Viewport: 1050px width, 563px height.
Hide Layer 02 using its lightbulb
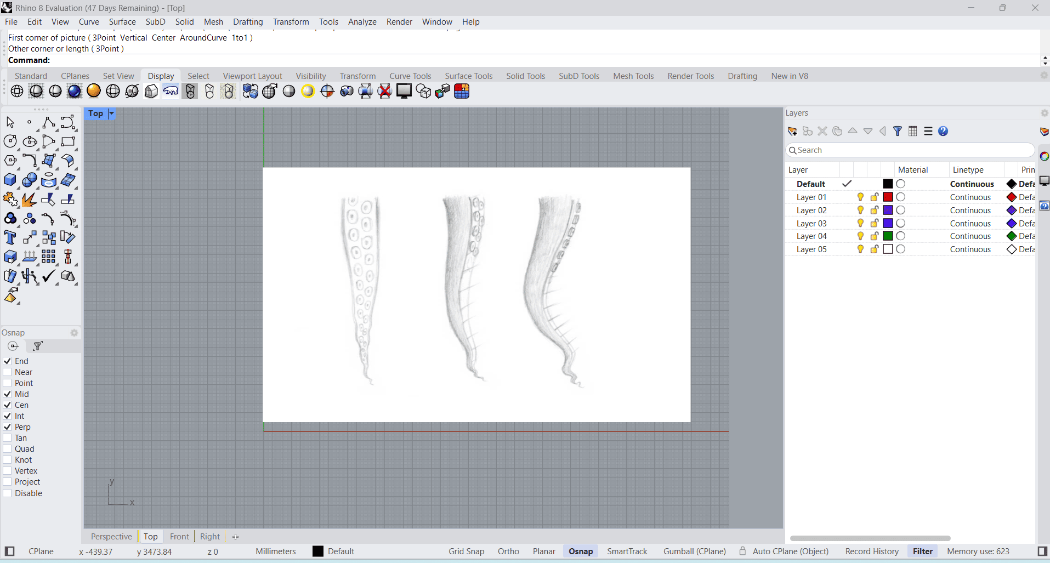point(860,211)
